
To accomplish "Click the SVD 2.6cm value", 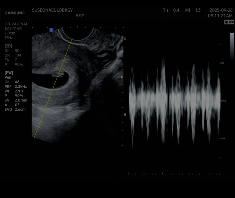I will [15, 110].
